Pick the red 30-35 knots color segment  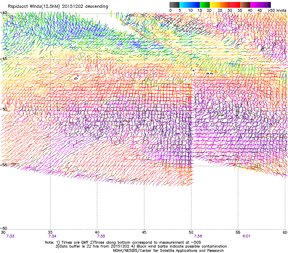click(x=235, y=5)
